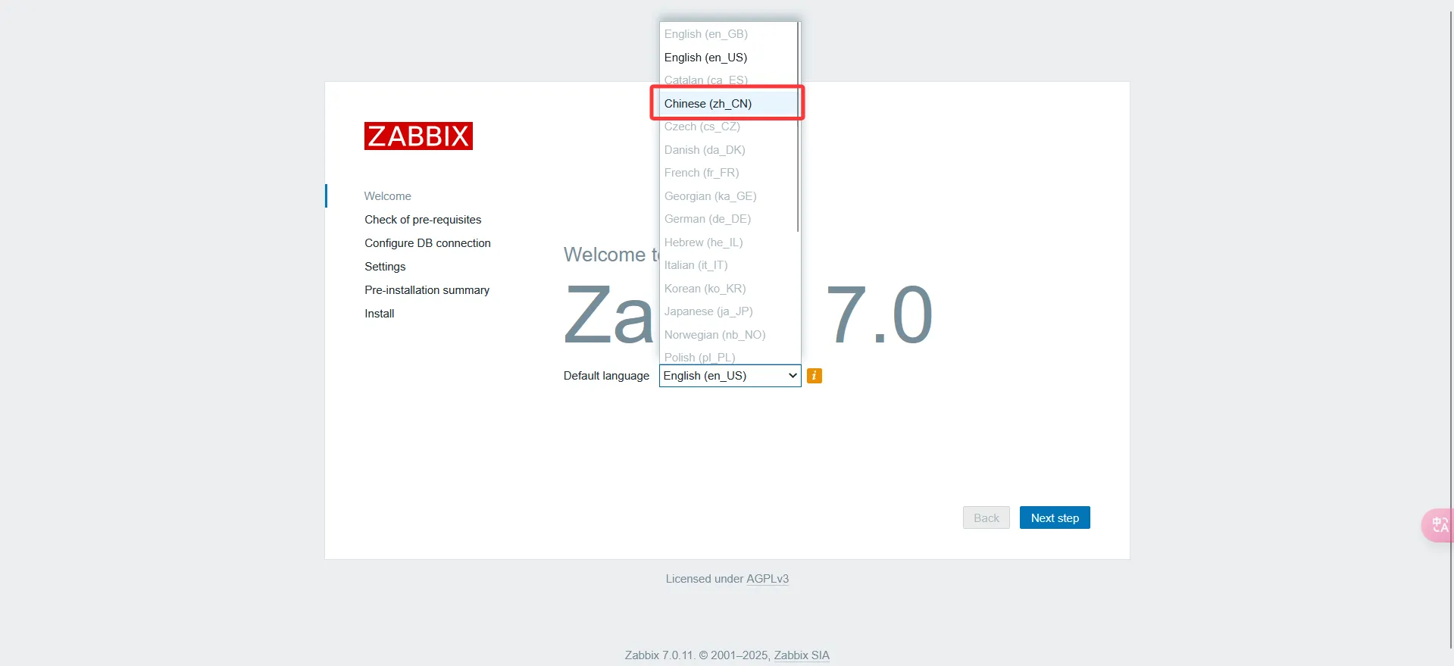Choose Chinese (zh_CN) language
Image resolution: width=1454 pixels, height=666 pixels.
tap(728, 104)
